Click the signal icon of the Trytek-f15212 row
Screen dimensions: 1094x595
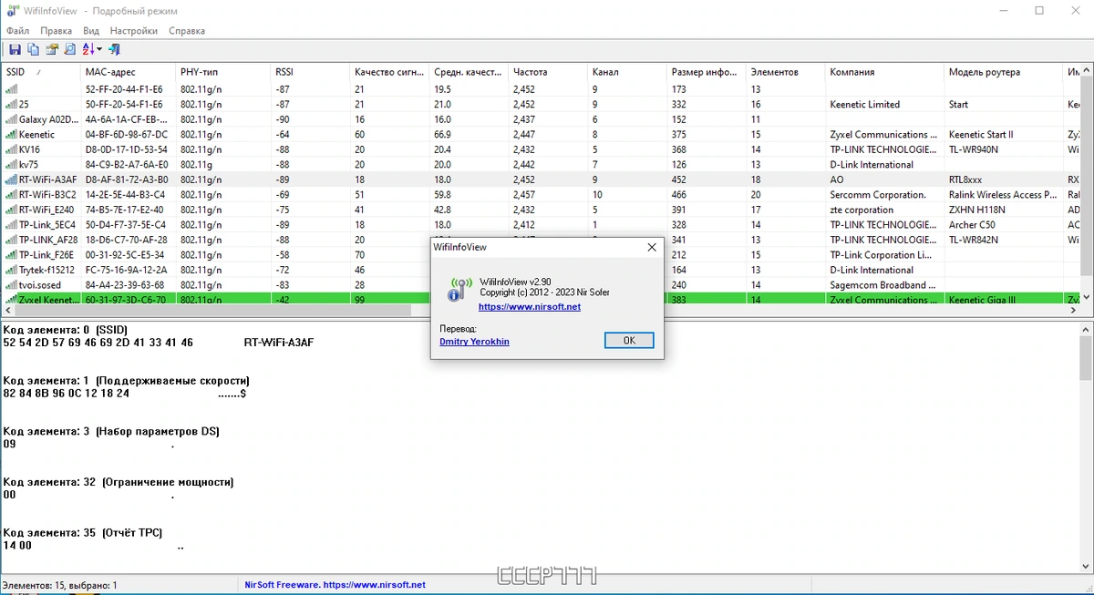pyautogui.click(x=11, y=270)
